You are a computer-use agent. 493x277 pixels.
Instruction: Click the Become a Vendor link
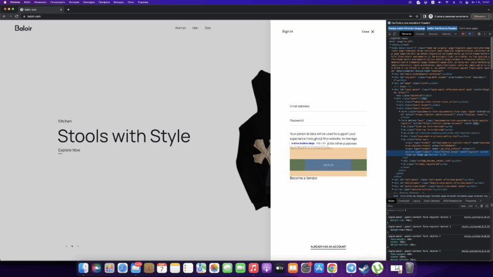[303, 178]
